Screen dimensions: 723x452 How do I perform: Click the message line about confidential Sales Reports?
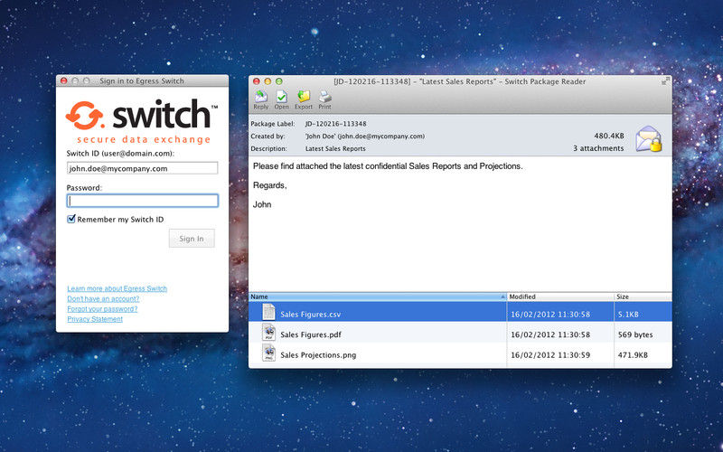(388, 166)
